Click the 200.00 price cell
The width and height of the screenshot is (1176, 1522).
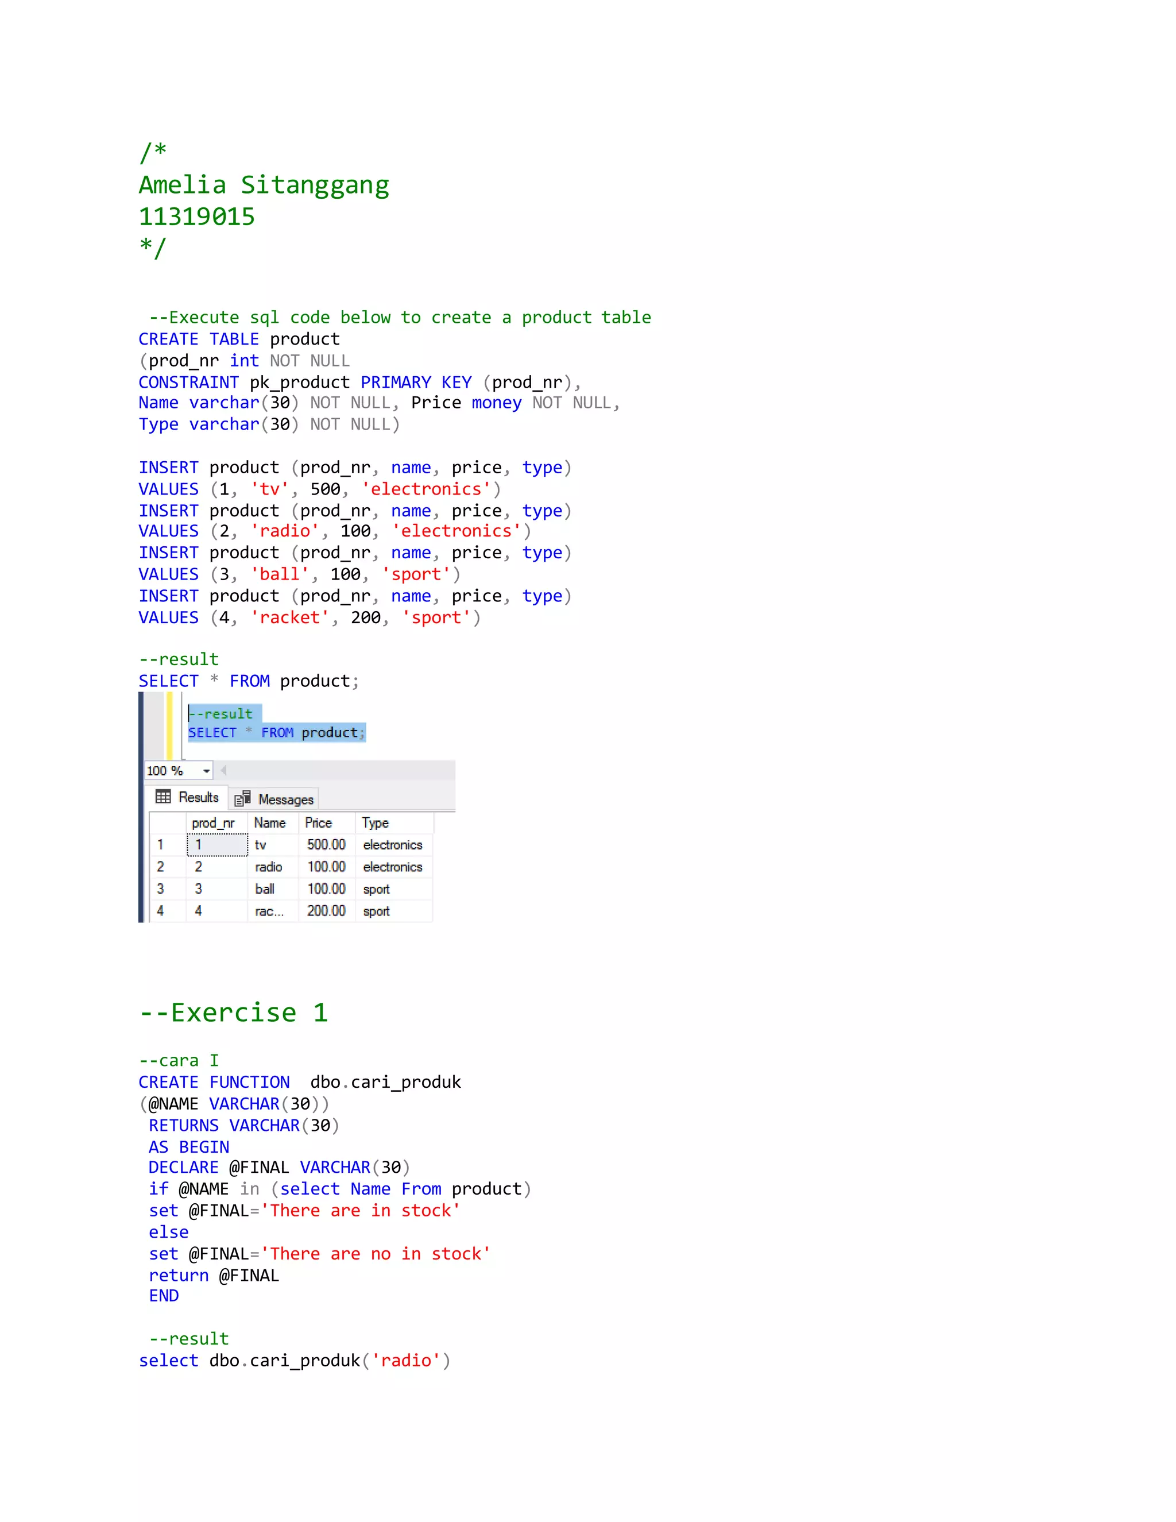pyautogui.click(x=326, y=911)
